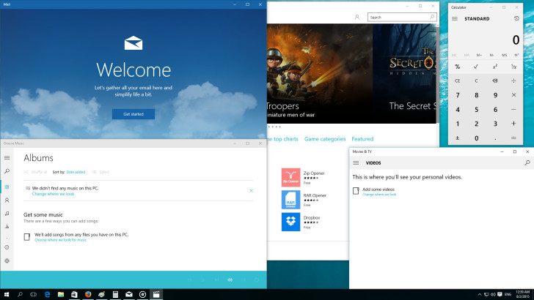This screenshot has width=534, height=300.
Task: Open Windows Start menu
Action: [7, 295]
